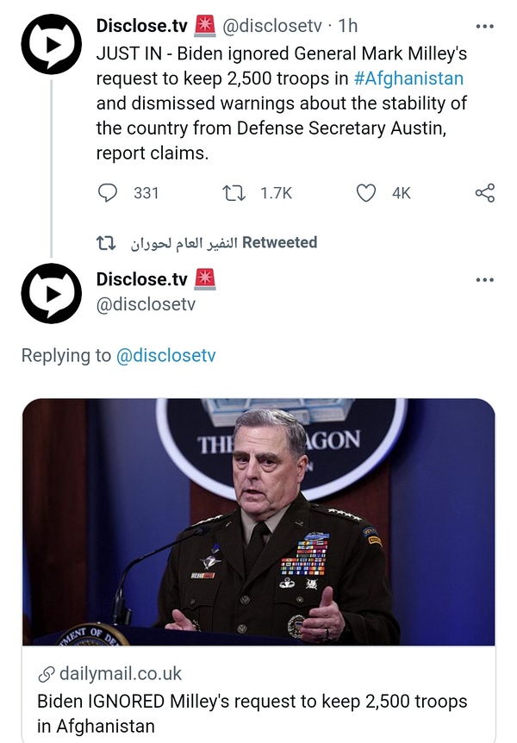Open the #Afghanistan hashtag

pyautogui.click(x=408, y=78)
